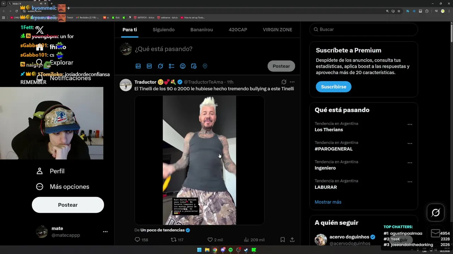The height and width of the screenshot is (254, 453).
Task: Schedule the post with calendar icon
Action: click(x=194, y=66)
